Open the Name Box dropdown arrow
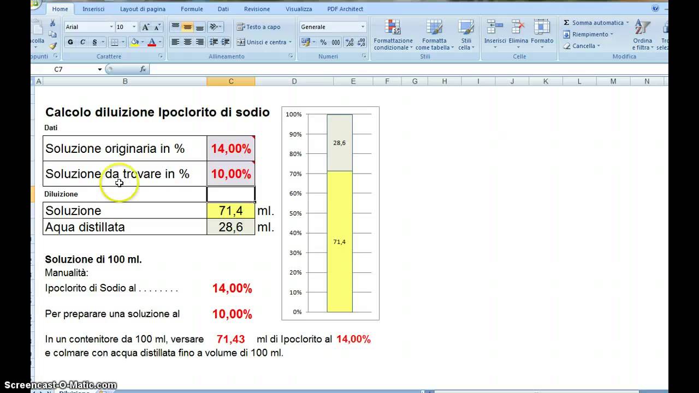Viewport: 699px width, 393px height. pos(100,69)
